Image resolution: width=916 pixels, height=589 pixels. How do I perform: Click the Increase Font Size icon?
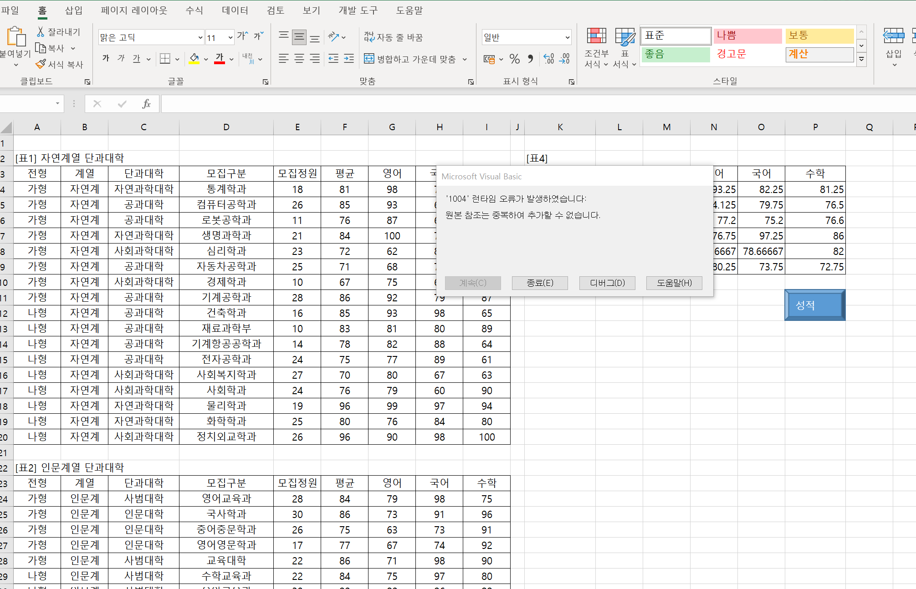[x=242, y=36]
